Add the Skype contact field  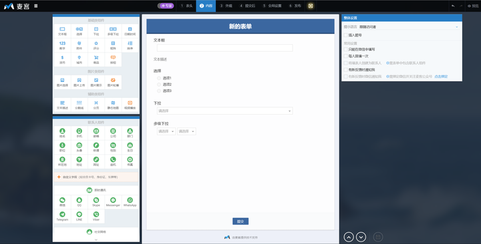[96, 202]
